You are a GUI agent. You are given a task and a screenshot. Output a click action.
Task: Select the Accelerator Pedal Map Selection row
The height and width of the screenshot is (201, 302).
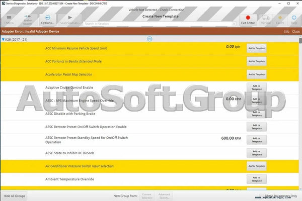(149, 75)
